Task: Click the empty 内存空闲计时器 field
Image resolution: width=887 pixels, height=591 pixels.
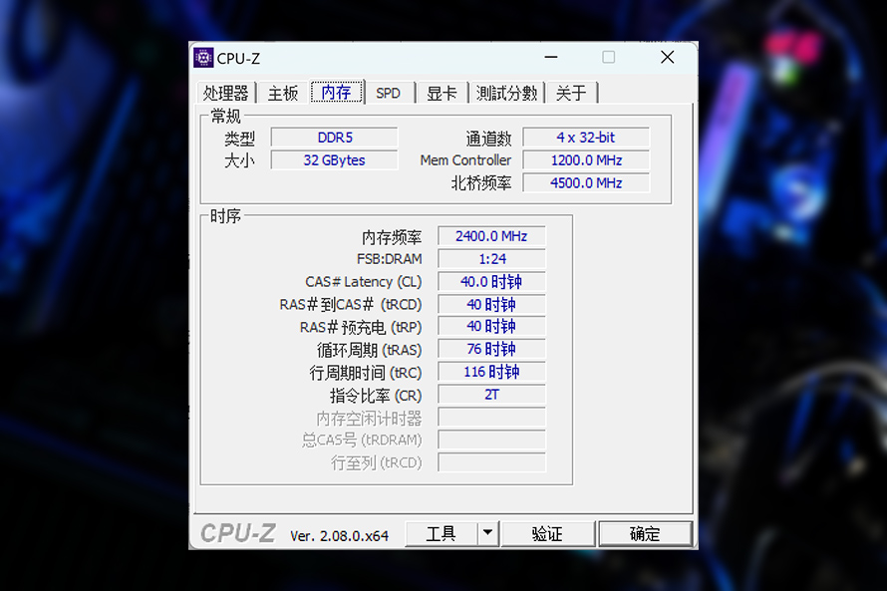Action: (x=491, y=418)
